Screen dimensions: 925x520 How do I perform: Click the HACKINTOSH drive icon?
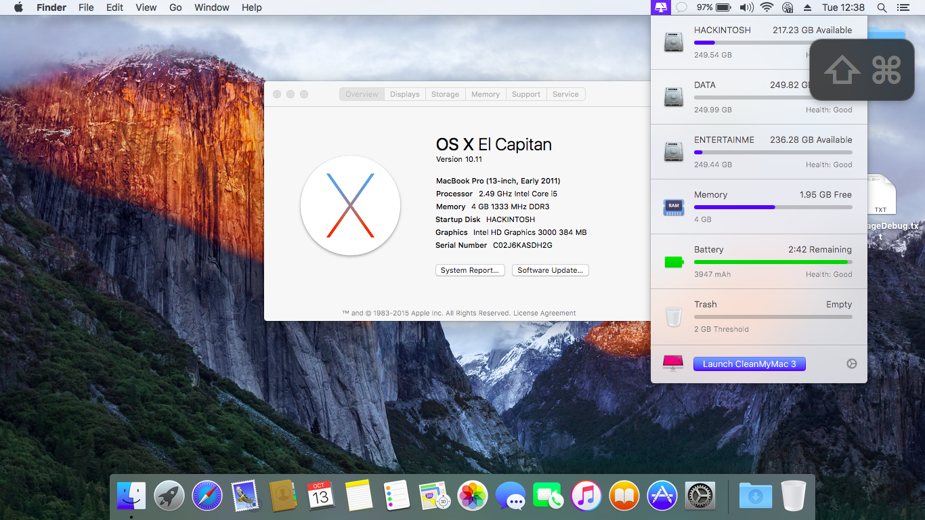tap(673, 42)
